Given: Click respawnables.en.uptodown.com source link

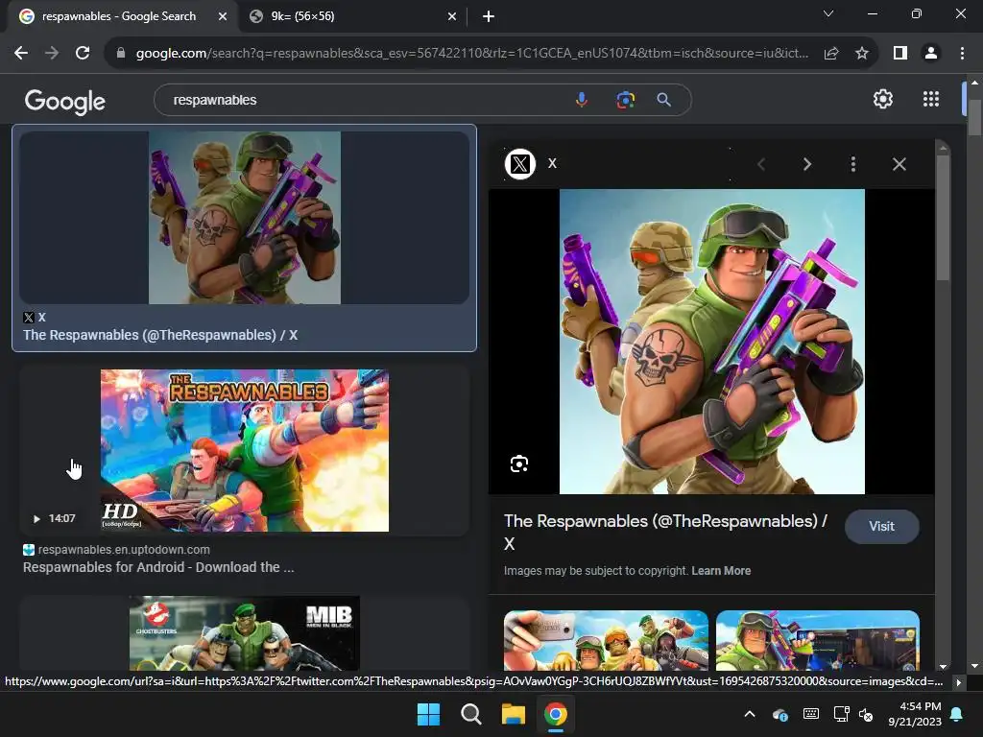Looking at the screenshot, I should [124, 550].
